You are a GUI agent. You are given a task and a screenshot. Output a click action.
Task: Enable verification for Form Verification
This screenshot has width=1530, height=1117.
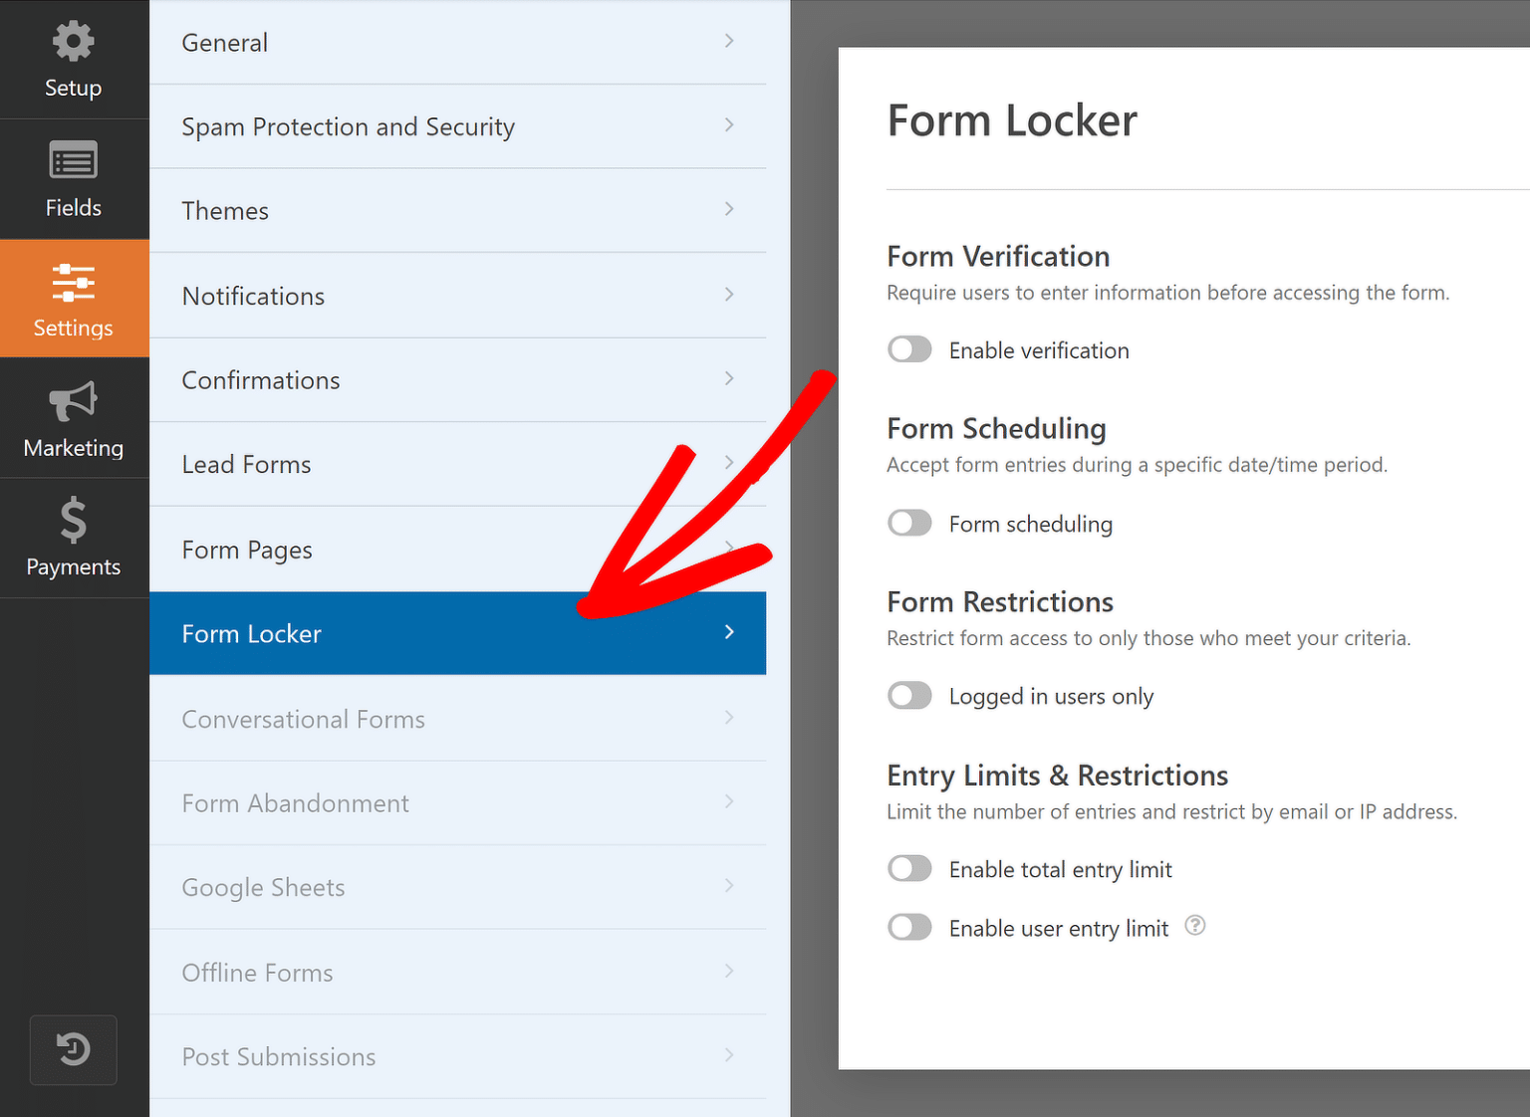(908, 349)
